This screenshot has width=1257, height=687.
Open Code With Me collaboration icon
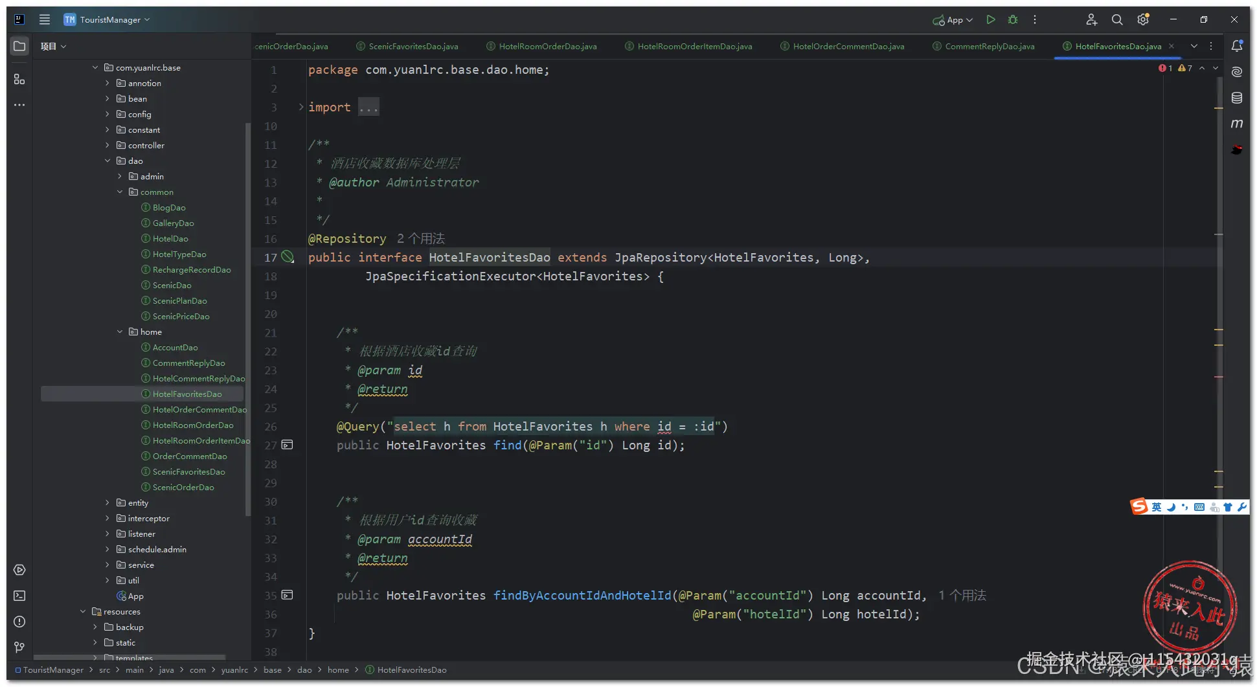point(1092,19)
